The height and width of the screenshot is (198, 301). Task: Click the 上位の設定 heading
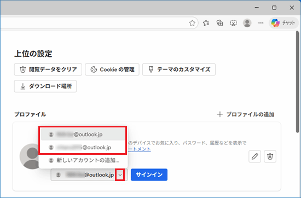[x=33, y=54]
